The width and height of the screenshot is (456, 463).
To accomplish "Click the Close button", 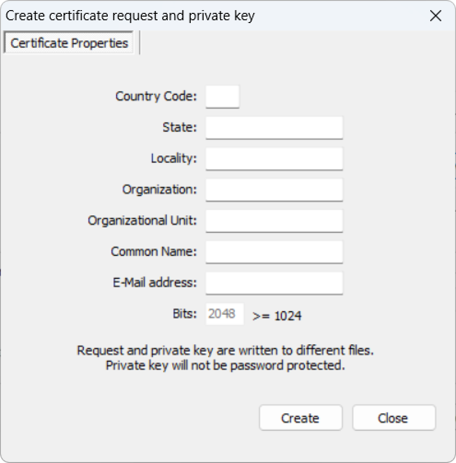I will click(x=393, y=418).
